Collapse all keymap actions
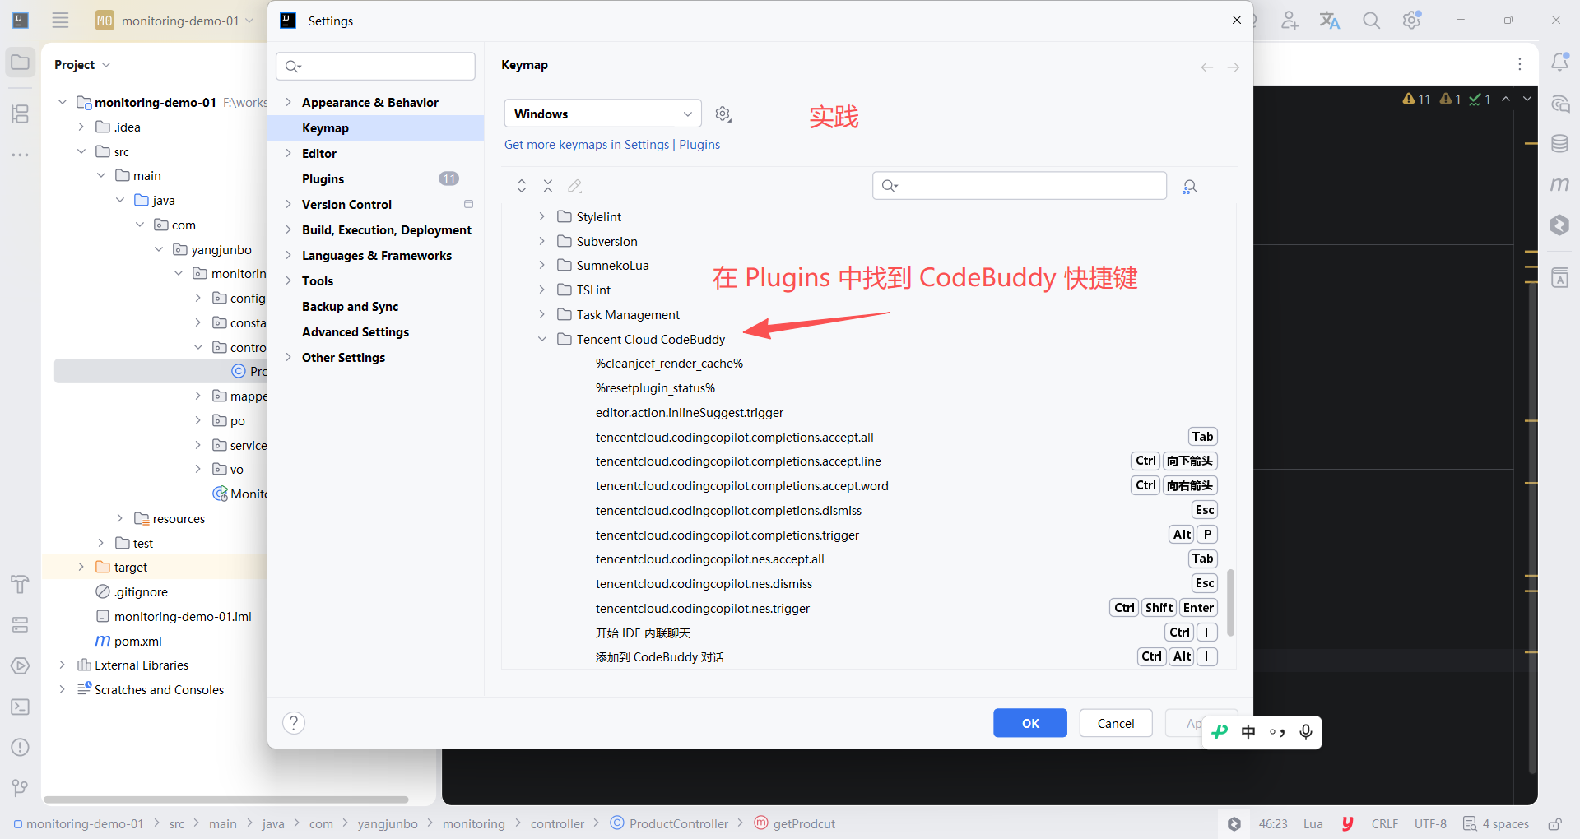Screen dimensions: 1580x839 pos(548,186)
